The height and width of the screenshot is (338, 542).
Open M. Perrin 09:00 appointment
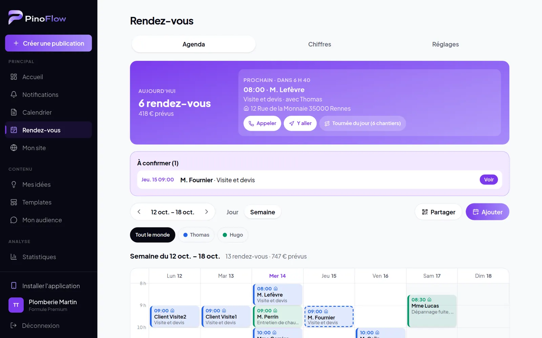coord(278,316)
